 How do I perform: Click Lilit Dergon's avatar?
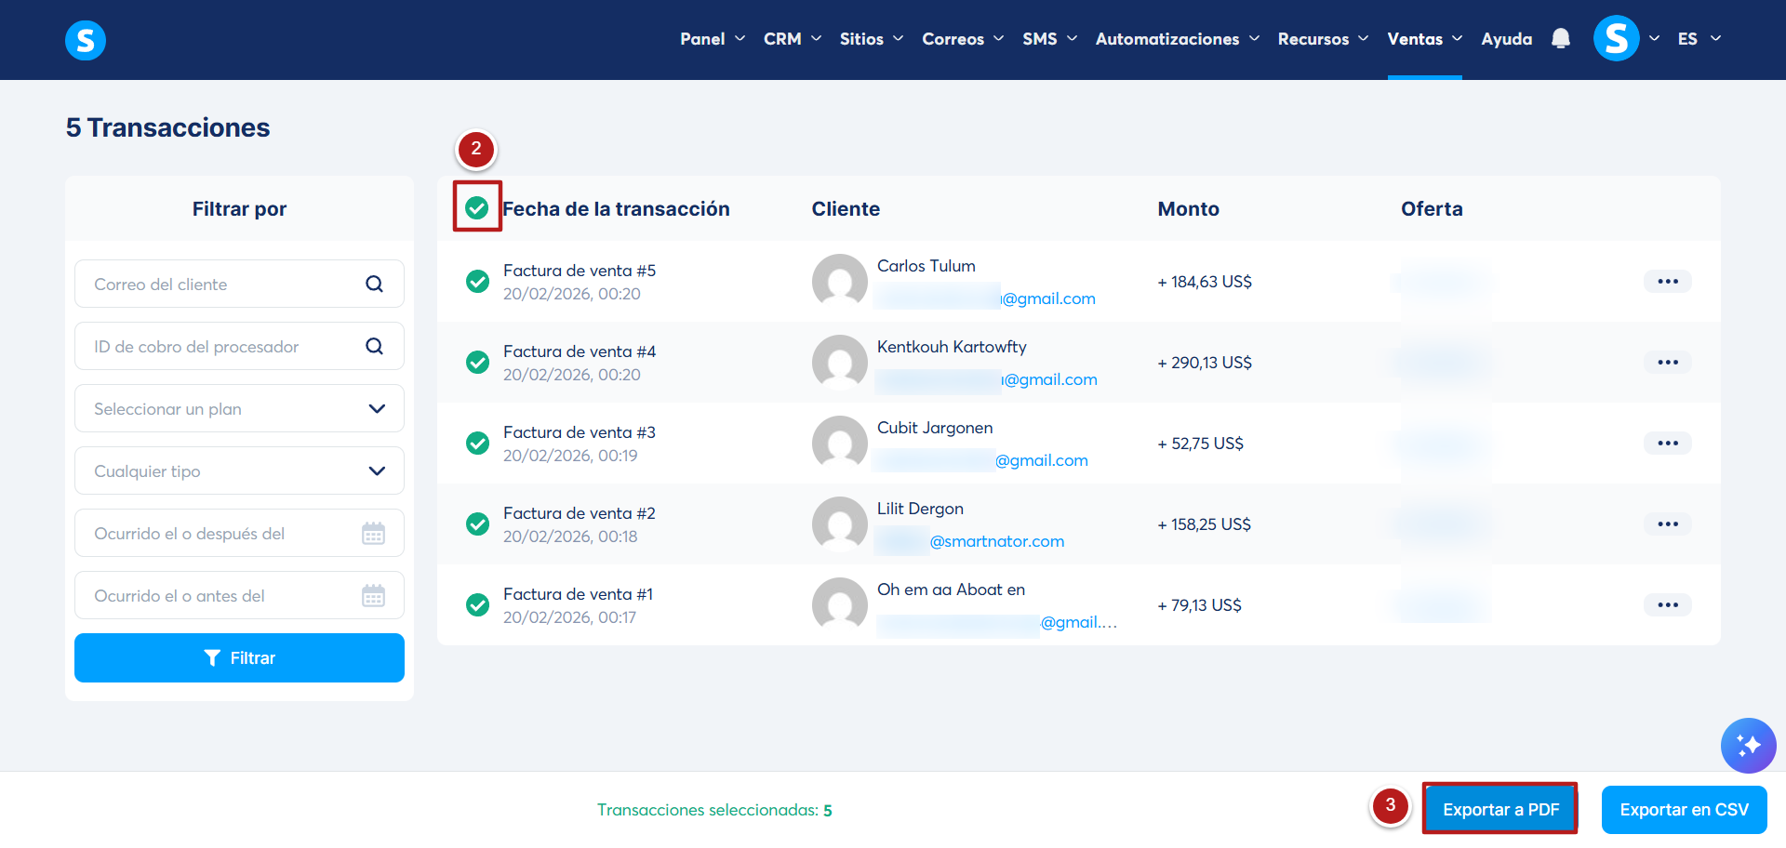pos(840,523)
